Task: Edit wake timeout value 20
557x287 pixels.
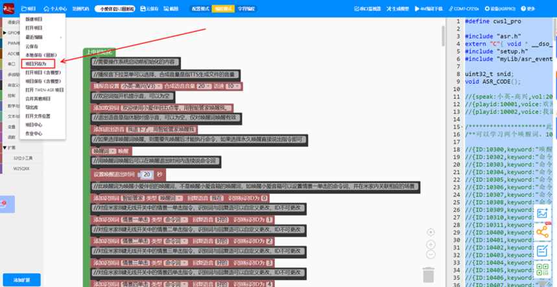Action: [x=147, y=174]
